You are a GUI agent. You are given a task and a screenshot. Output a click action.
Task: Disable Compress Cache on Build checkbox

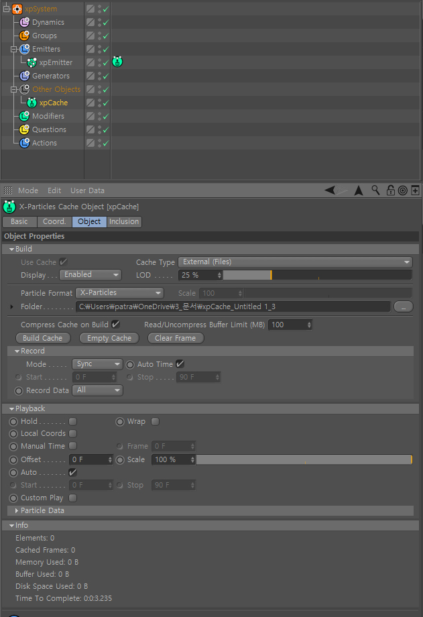[115, 324]
